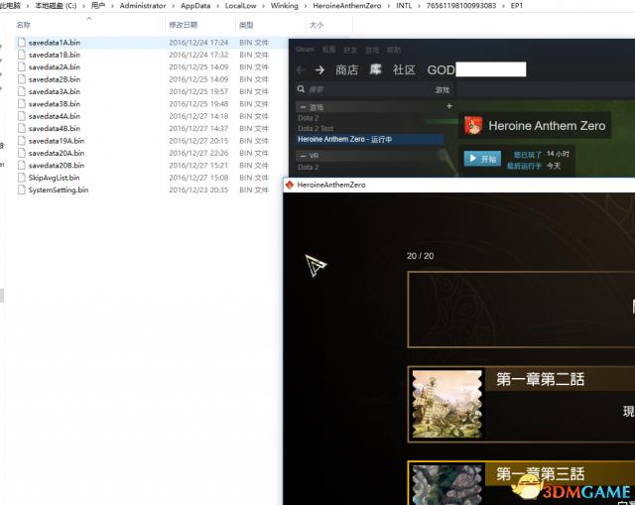Open the 商店 store tab
The height and width of the screenshot is (505, 635).
346,70
